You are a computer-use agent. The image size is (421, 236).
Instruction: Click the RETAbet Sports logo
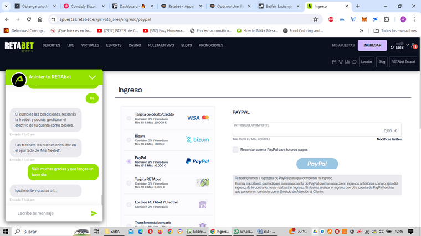[x=19, y=46]
